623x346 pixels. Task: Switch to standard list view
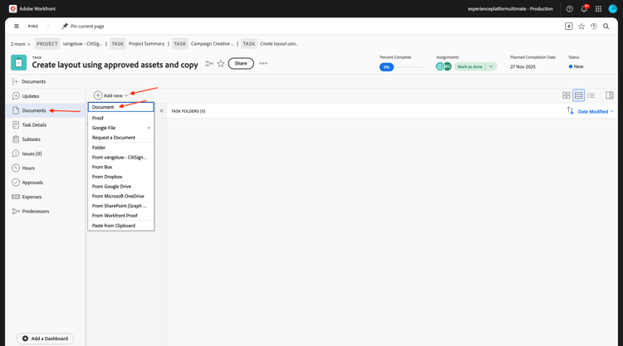(578, 95)
